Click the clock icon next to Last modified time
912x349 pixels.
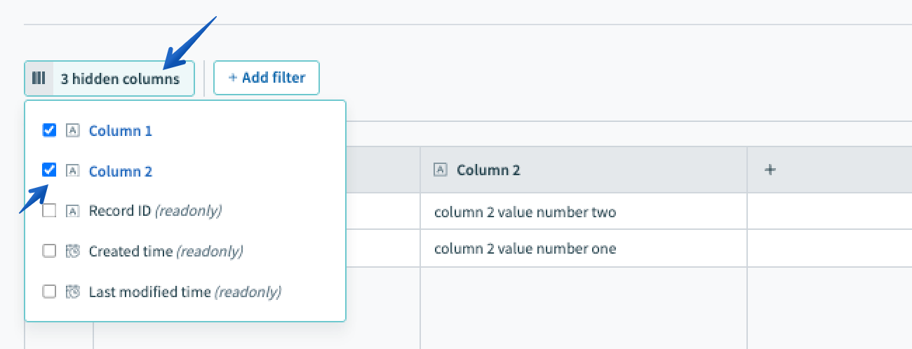72,292
